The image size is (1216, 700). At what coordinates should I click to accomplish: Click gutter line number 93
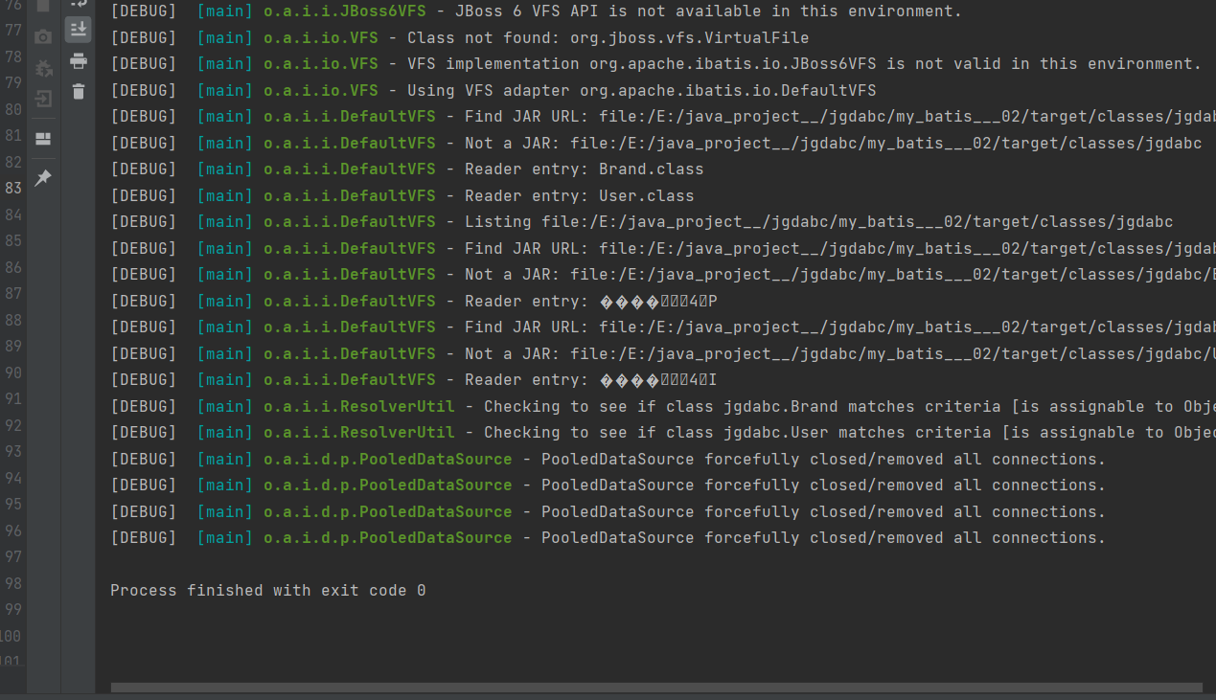13,452
